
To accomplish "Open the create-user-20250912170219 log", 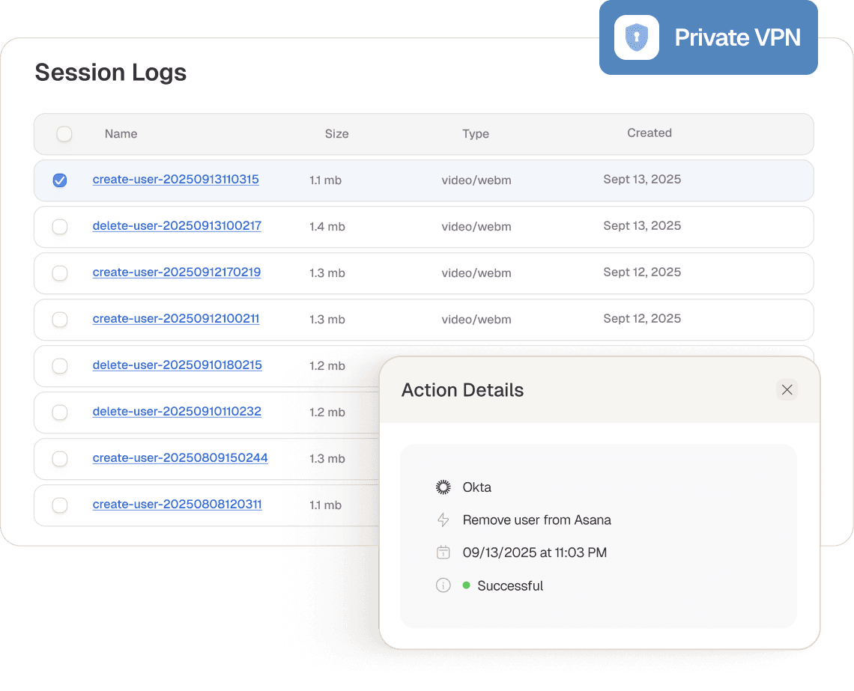I will [x=176, y=273].
